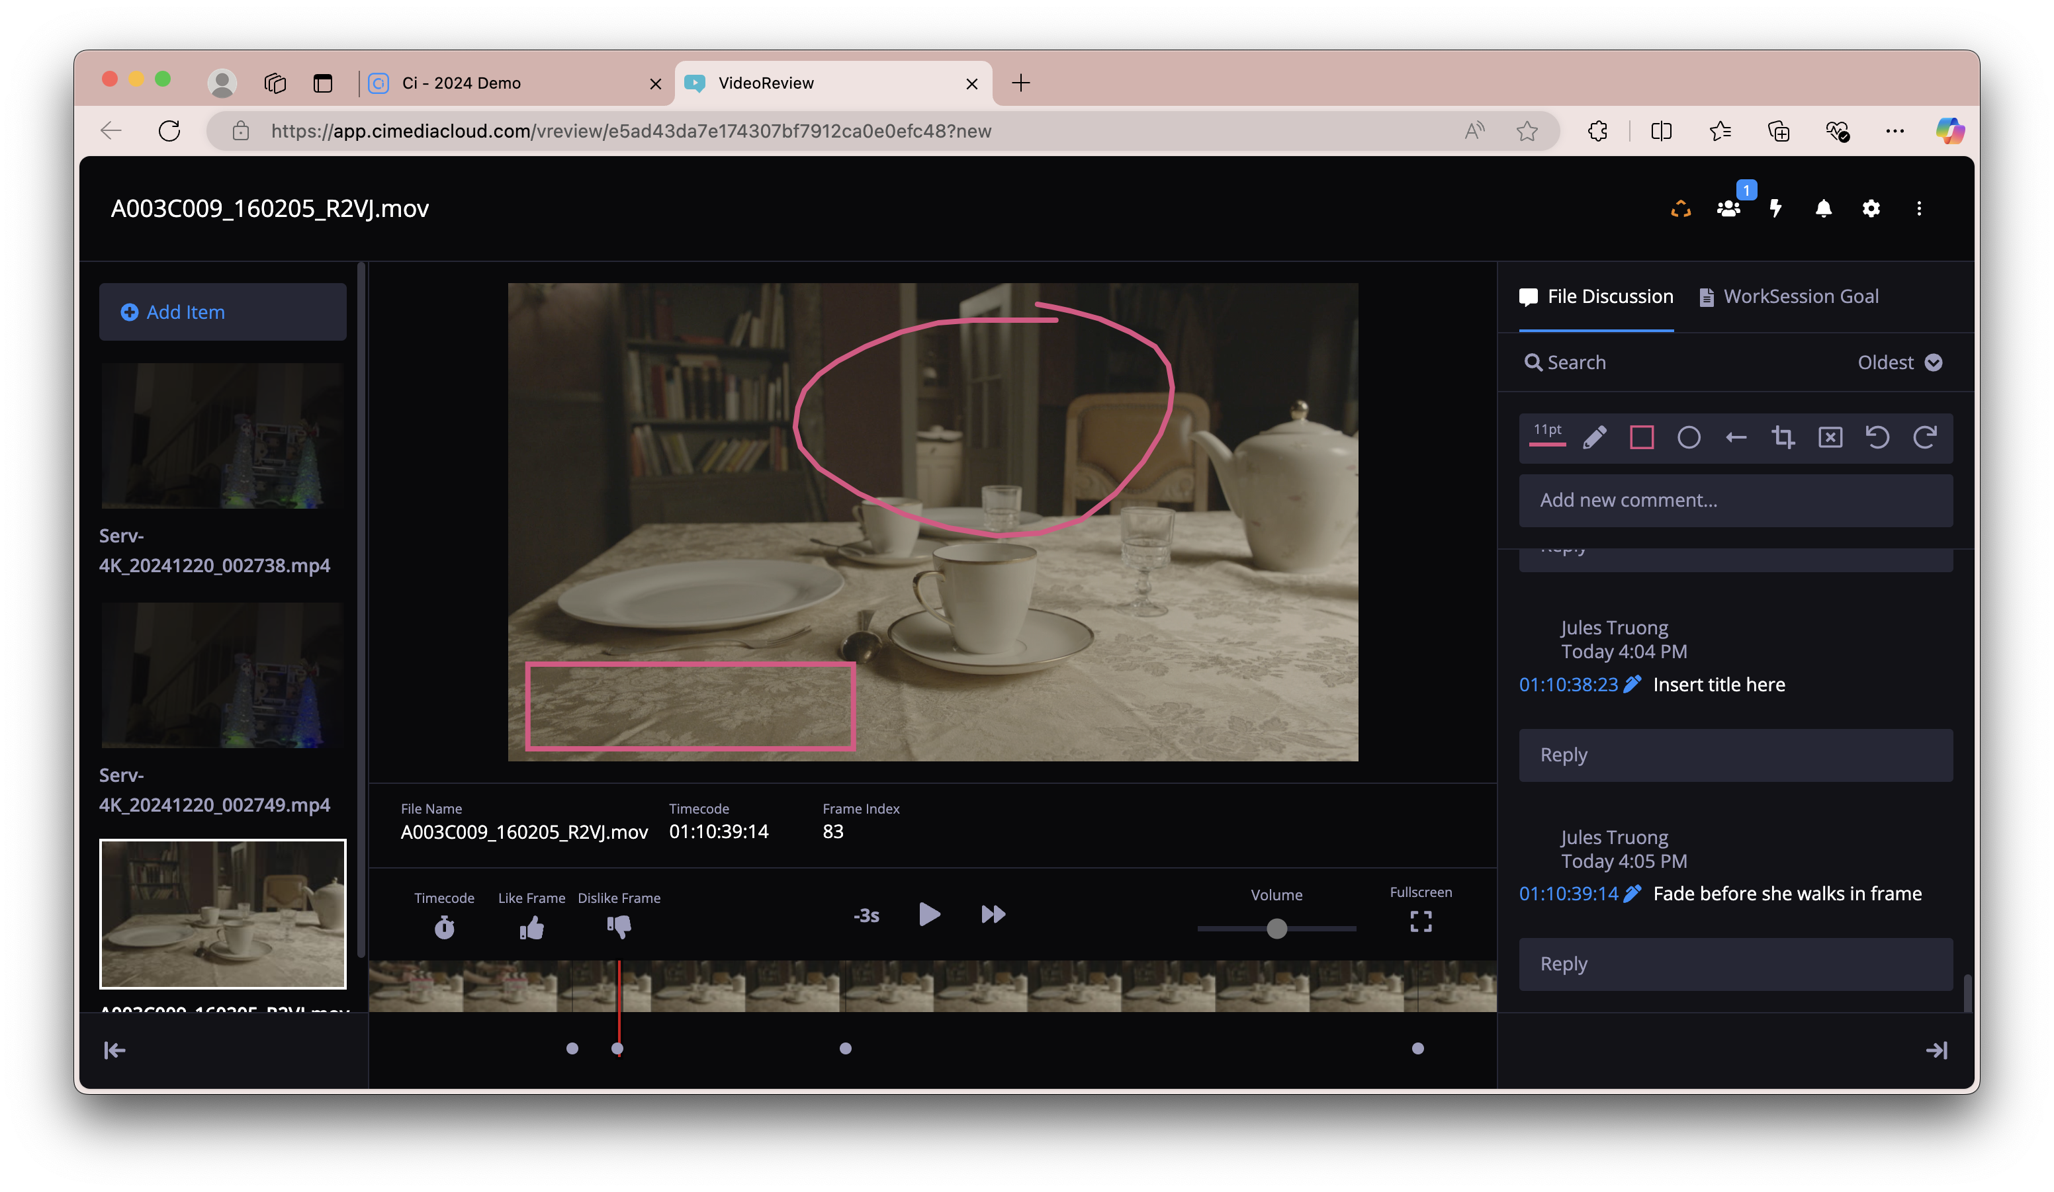Select the pencil freehand drawing tool

(1594, 439)
